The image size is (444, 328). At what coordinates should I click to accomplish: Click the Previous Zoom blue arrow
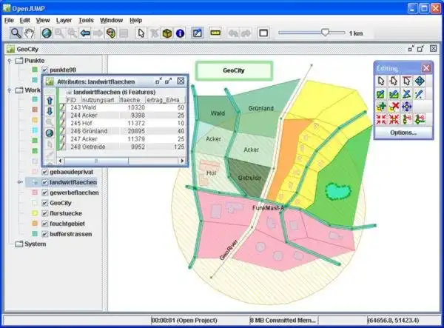(85, 33)
